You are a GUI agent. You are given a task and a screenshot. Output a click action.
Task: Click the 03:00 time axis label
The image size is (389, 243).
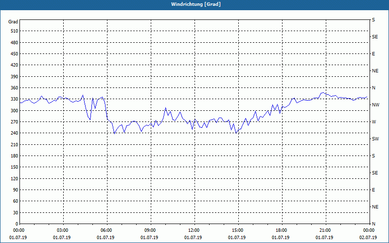(x=62, y=230)
